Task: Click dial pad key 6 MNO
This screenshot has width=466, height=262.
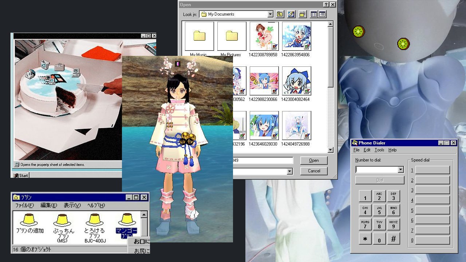Action: point(394,210)
